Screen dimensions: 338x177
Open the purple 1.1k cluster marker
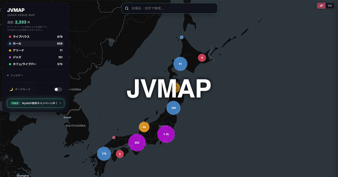pos(166,134)
